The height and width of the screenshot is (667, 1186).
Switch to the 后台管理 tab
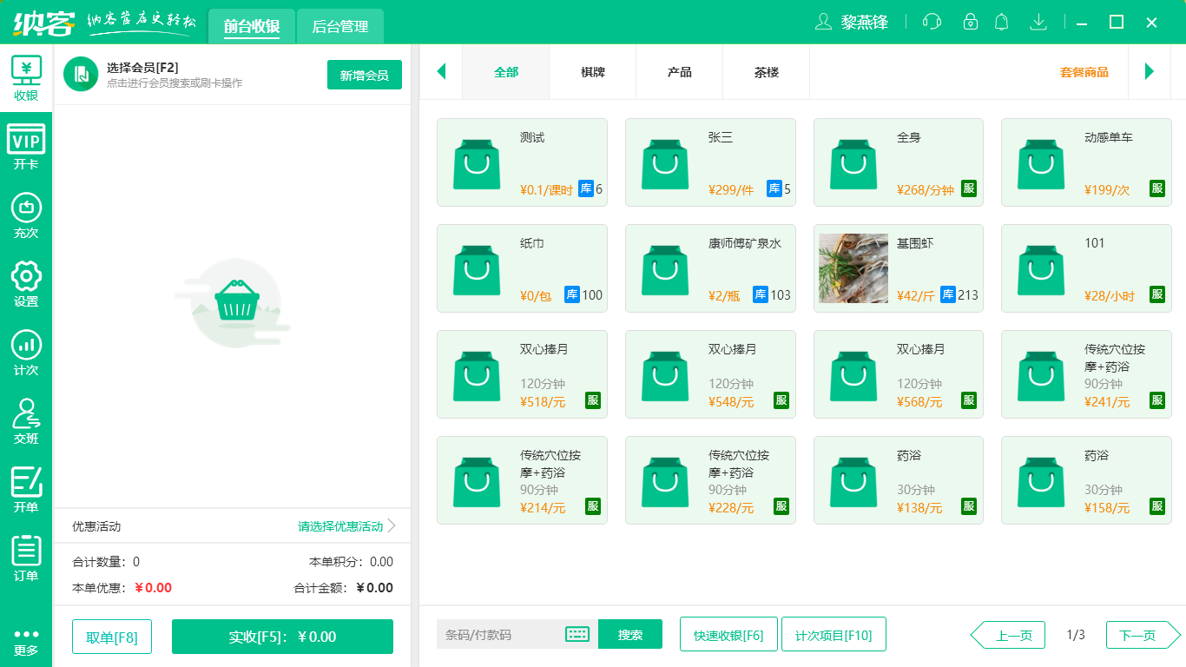(x=339, y=26)
